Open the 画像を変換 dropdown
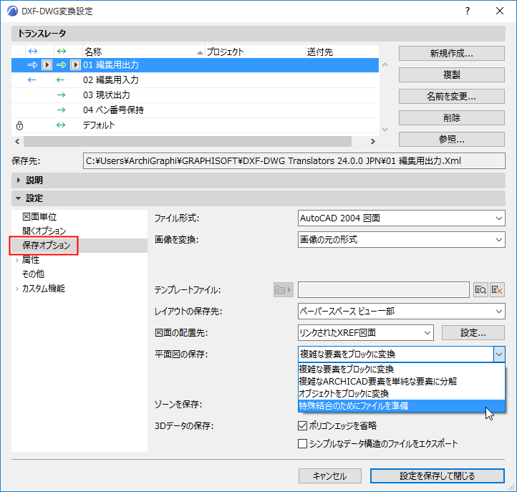Screen dimensions: 517x492 (401, 240)
